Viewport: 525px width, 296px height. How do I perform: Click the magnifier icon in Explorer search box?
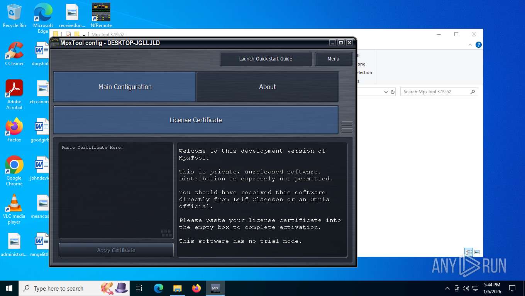point(472,92)
